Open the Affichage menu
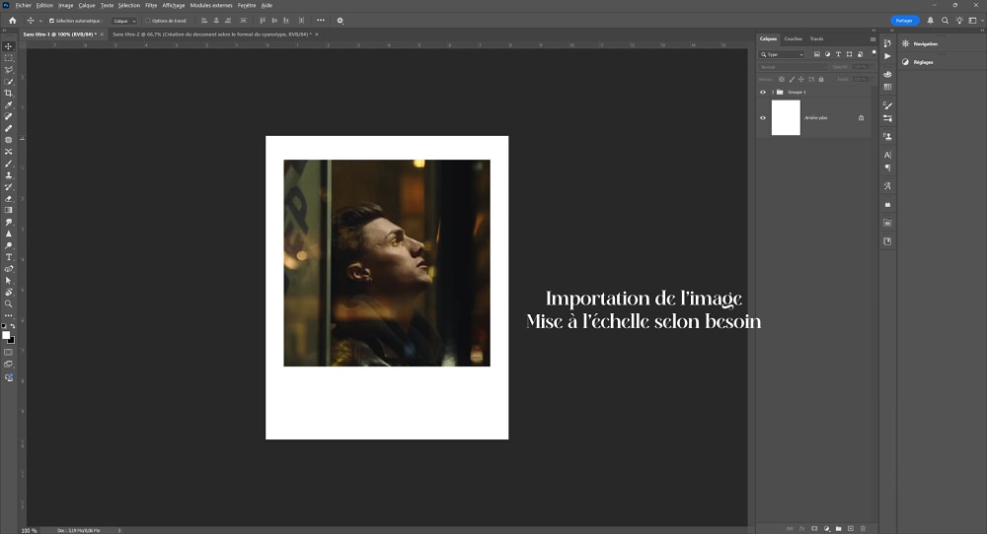The height and width of the screenshot is (534, 987). tap(173, 5)
